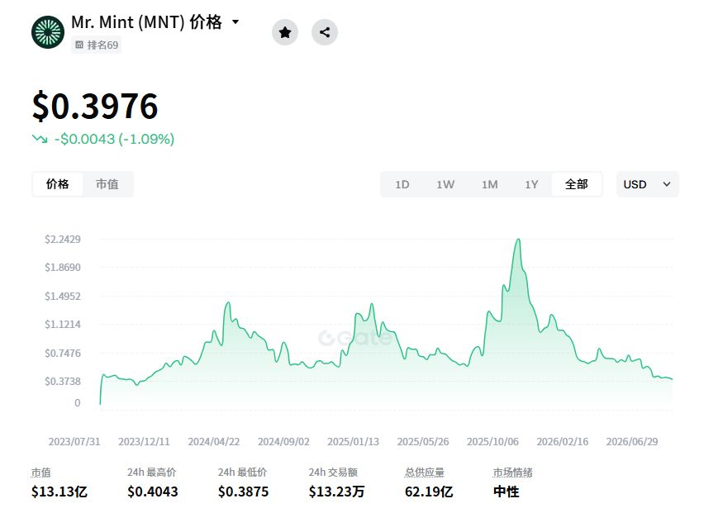Click the $0.3738 axis label
Screen dimensions: 704x513
point(63,382)
